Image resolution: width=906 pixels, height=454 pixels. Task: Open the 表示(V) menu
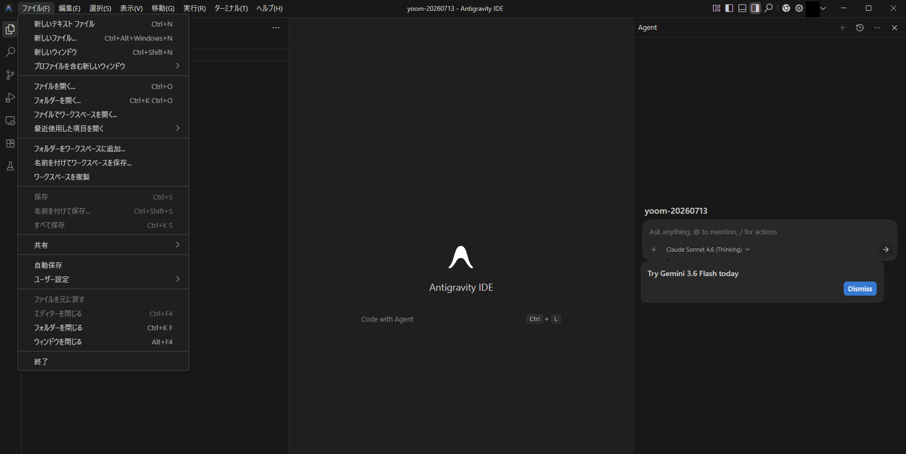click(131, 8)
